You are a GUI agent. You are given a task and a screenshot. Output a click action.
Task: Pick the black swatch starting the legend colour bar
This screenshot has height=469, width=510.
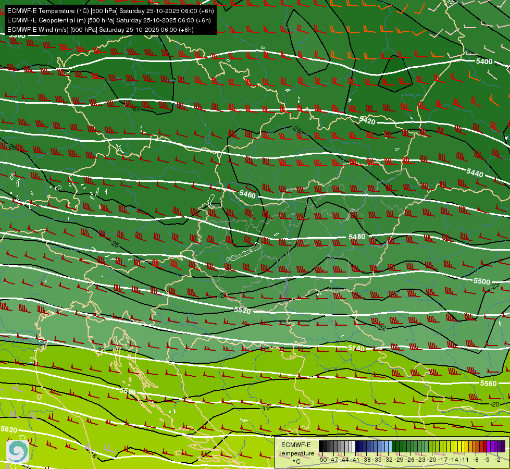point(321,447)
